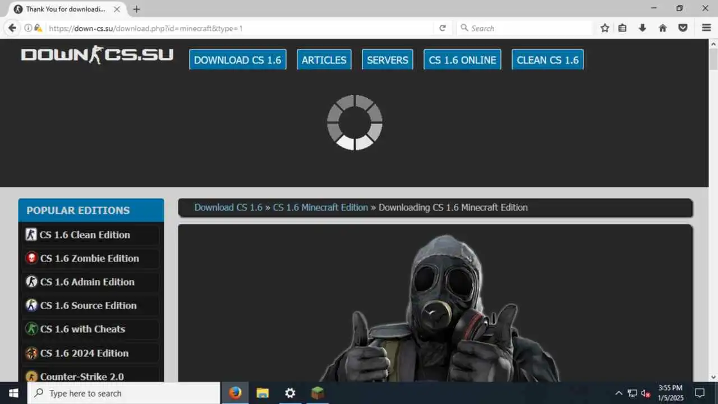Open File Explorer from the taskbar
Screen dimensions: 718x404
(263, 393)
